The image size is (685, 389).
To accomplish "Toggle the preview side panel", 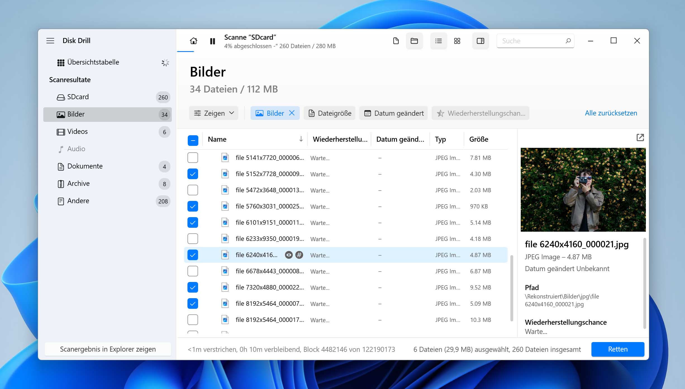I will click(481, 41).
